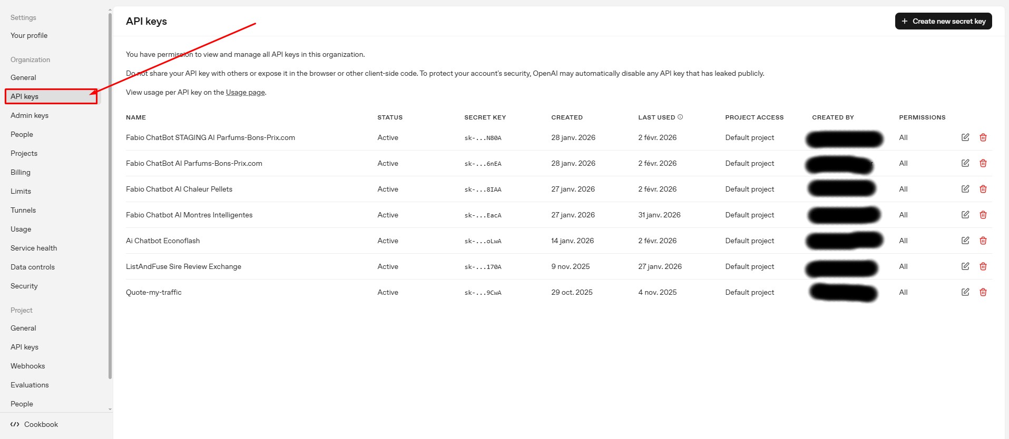The image size is (1009, 439).
Task: Open Your profile settings
Action: tap(29, 35)
